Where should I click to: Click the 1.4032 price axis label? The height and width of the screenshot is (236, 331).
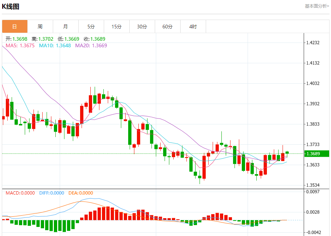(313, 83)
